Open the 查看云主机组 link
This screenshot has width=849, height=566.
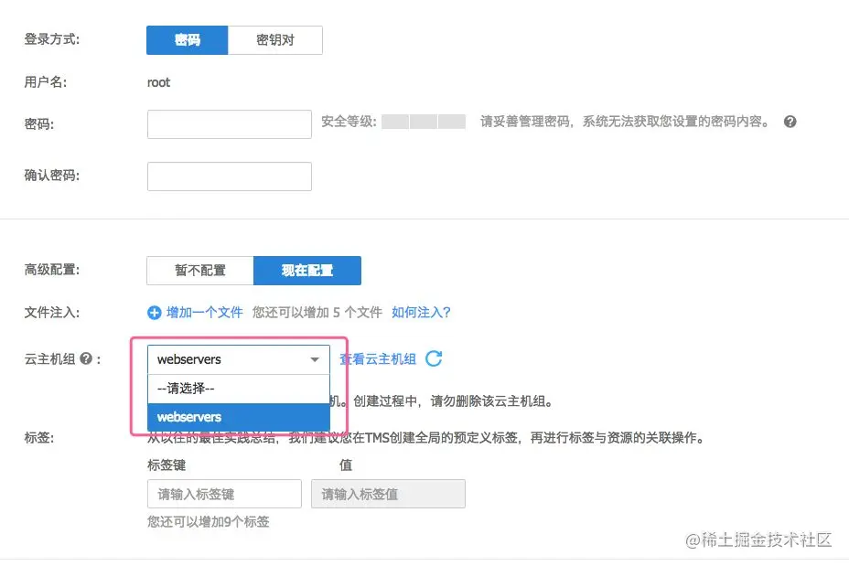coord(378,359)
